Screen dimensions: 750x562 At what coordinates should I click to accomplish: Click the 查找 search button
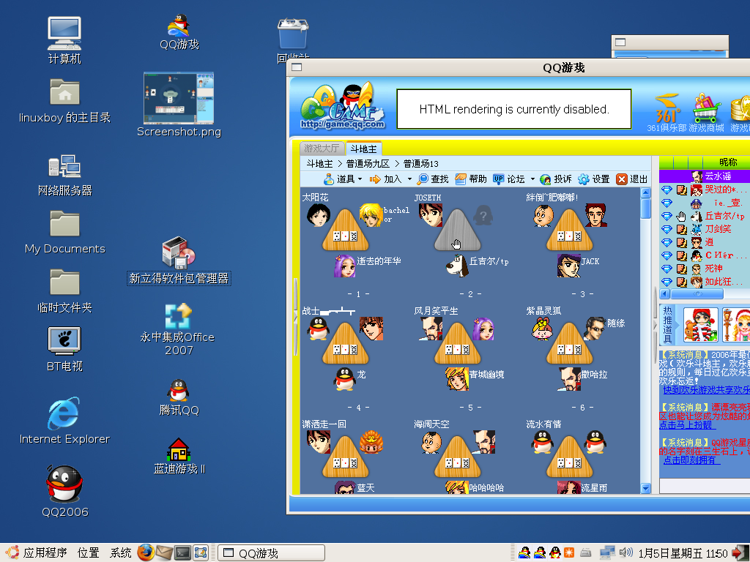point(433,179)
